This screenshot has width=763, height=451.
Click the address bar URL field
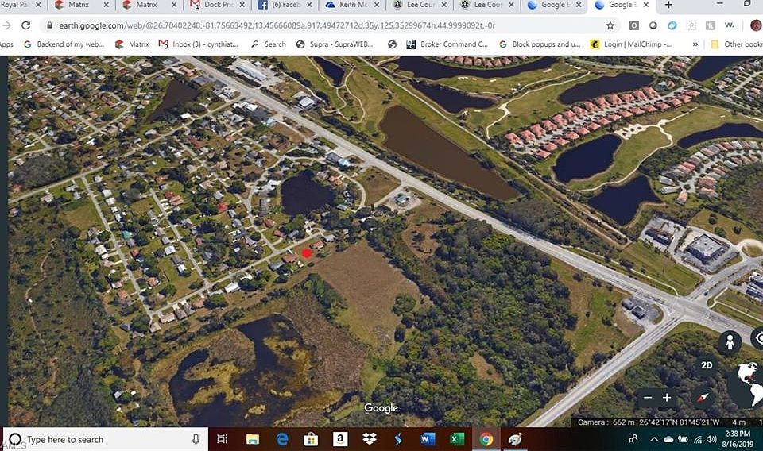pos(277,25)
